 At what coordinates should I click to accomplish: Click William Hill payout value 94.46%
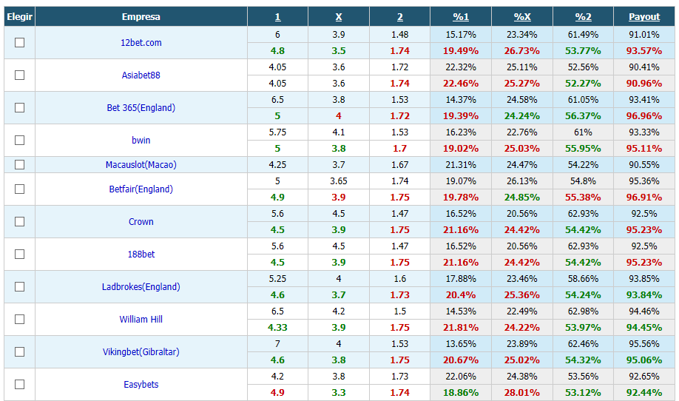[644, 311]
